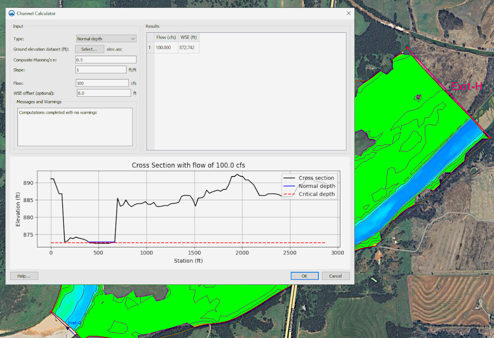
Task: Select the WSE offset optional field
Action: (x=104, y=93)
